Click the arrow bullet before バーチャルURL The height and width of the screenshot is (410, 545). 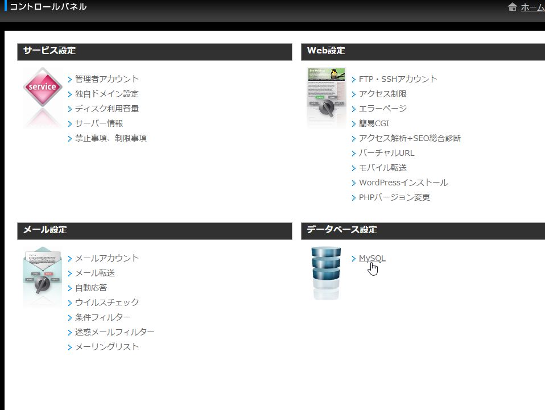(353, 154)
